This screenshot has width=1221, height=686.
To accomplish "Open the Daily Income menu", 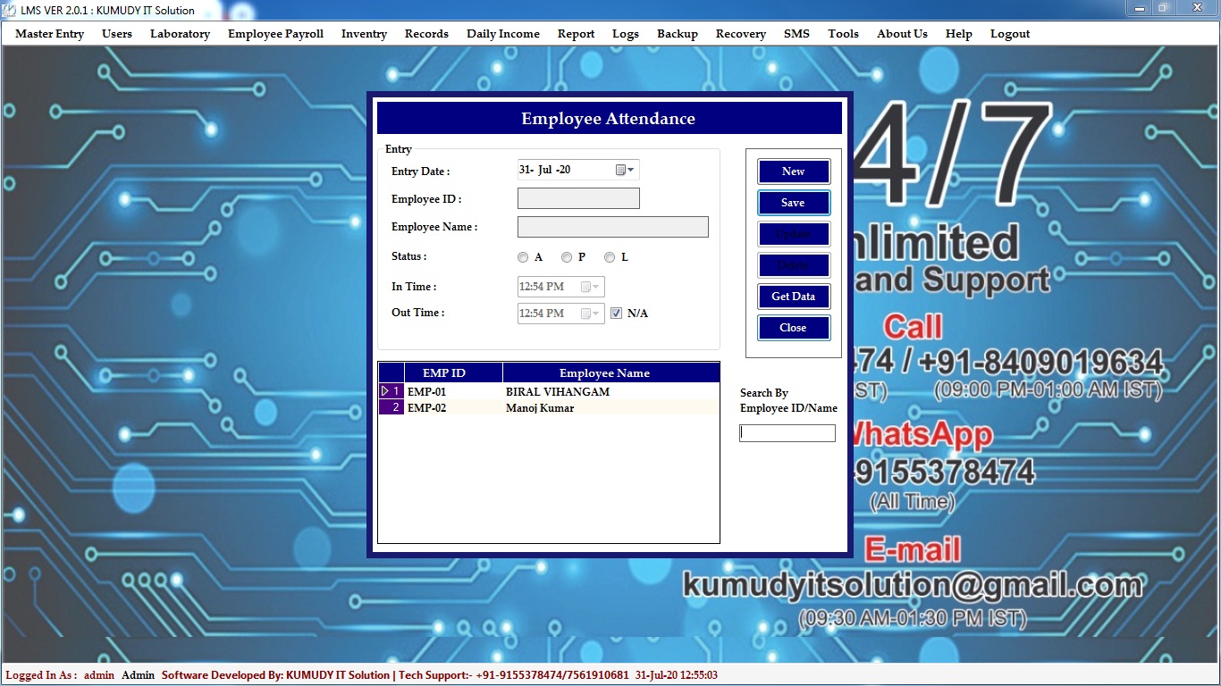I will 502,34.
